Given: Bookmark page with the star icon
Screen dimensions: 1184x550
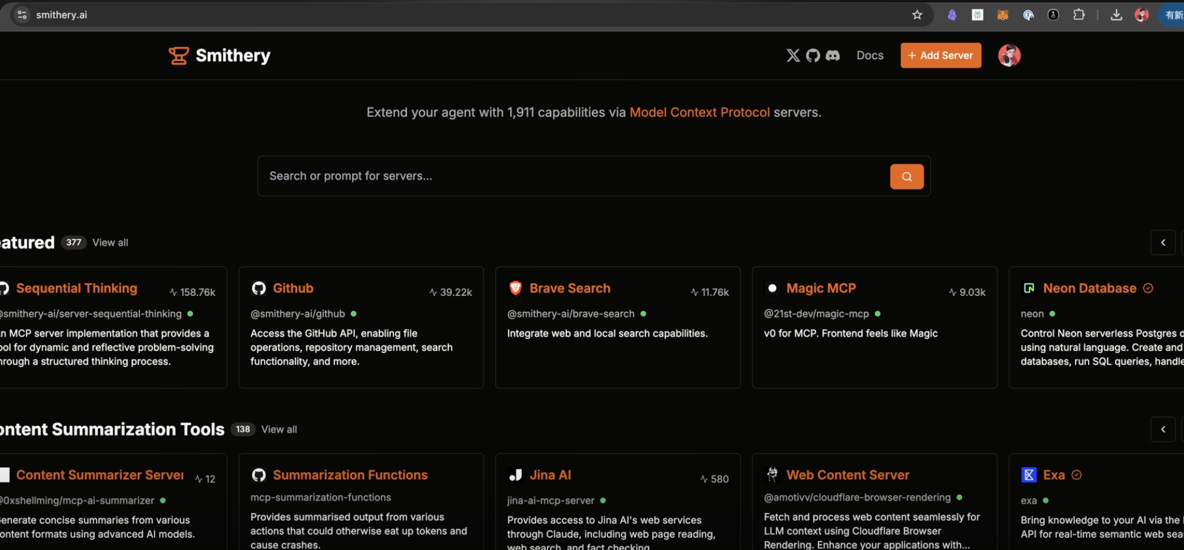Looking at the screenshot, I should [916, 15].
